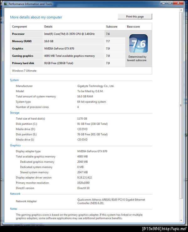Maximize the Performance Information window
This screenshot has width=188, height=232.
click(x=170, y=3)
